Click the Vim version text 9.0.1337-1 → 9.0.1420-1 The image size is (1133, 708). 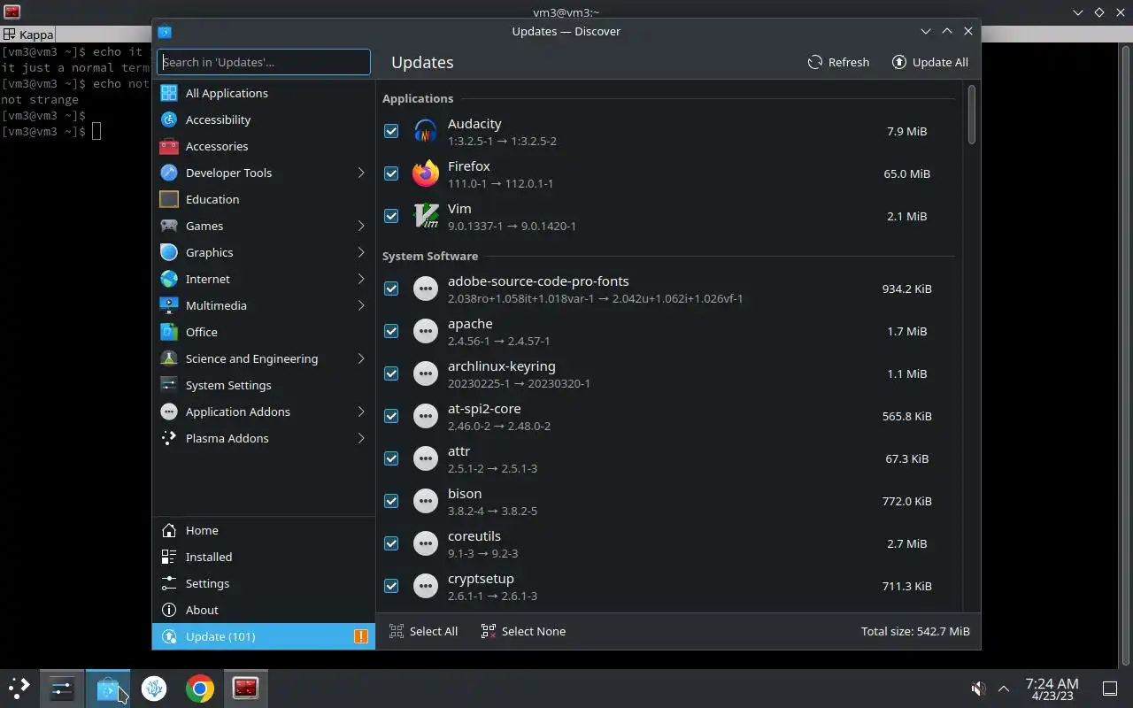coord(512,226)
